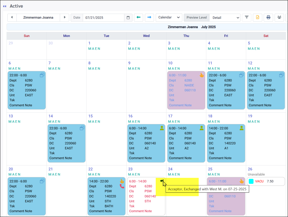Open the Preview Level Detail dropdown
Viewport: 288px width, 217px height.
(225, 17)
